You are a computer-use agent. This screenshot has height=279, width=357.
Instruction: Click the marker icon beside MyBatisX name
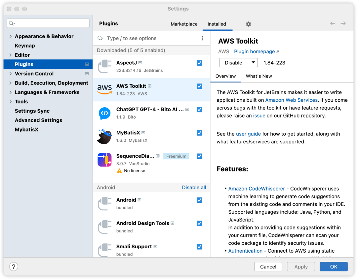(x=143, y=132)
